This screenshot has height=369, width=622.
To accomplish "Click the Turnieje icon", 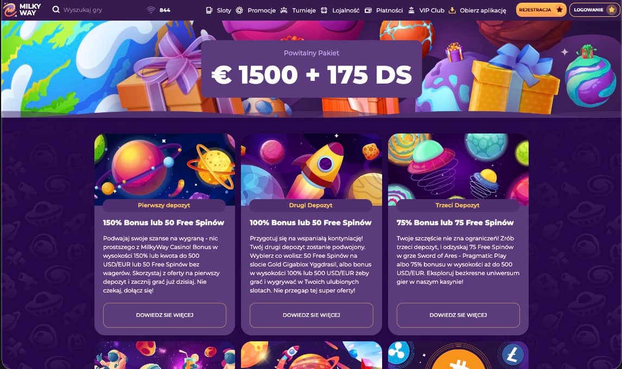I will (284, 10).
